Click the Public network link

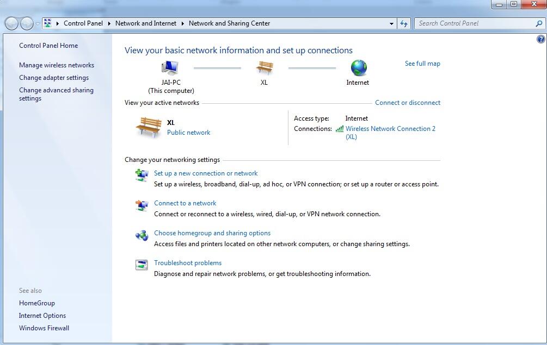(x=188, y=133)
